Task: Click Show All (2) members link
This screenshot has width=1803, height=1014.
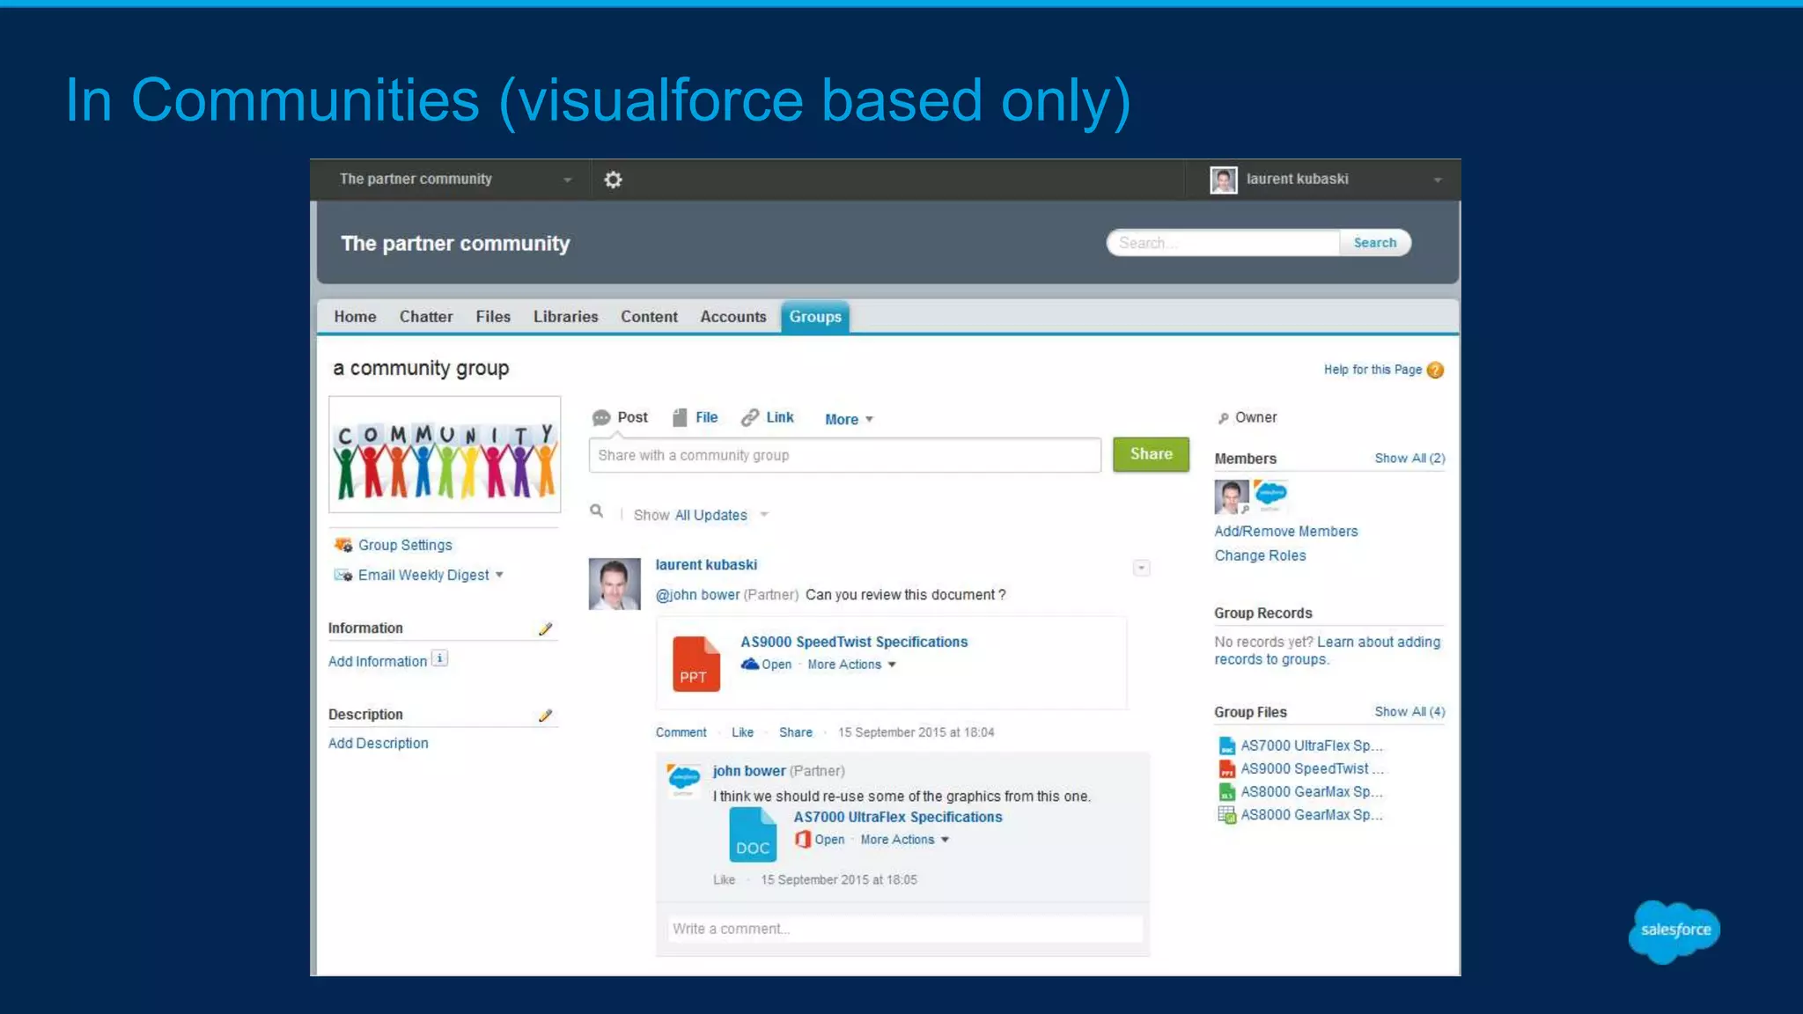Action: pos(1409,459)
